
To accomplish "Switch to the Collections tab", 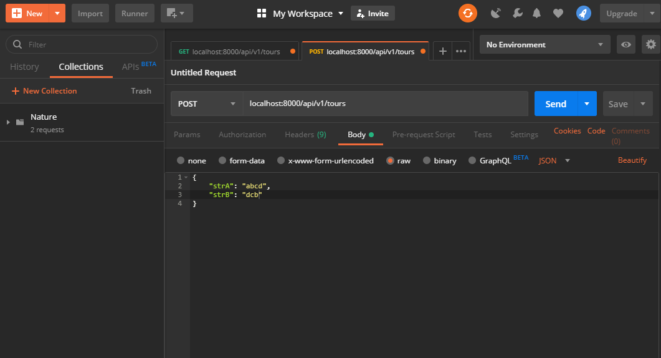I will [x=81, y=67].
